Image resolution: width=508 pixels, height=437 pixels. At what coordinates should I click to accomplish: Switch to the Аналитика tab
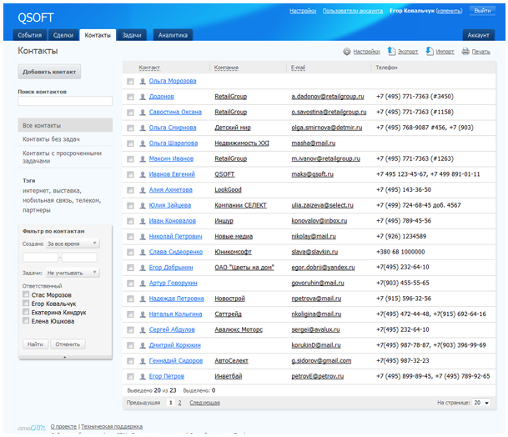(173, 35)
